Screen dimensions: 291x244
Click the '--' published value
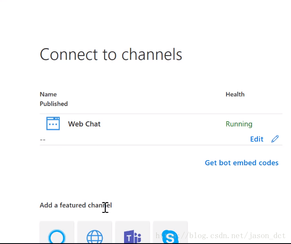pos(42,139)
